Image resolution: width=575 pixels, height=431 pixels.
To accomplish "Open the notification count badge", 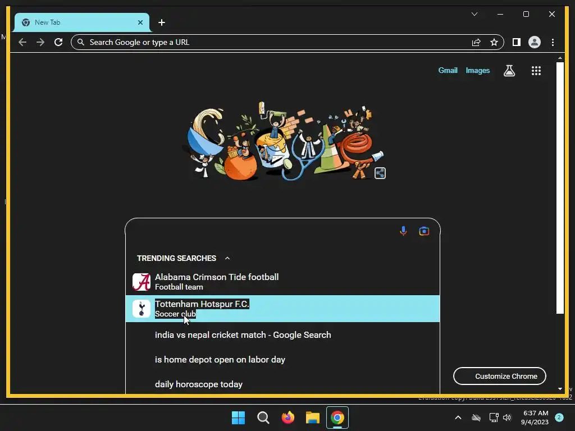I will click(x=559, y=418).
